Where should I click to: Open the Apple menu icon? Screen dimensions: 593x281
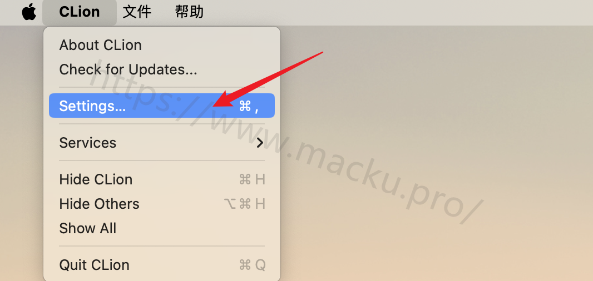[29, 12]
